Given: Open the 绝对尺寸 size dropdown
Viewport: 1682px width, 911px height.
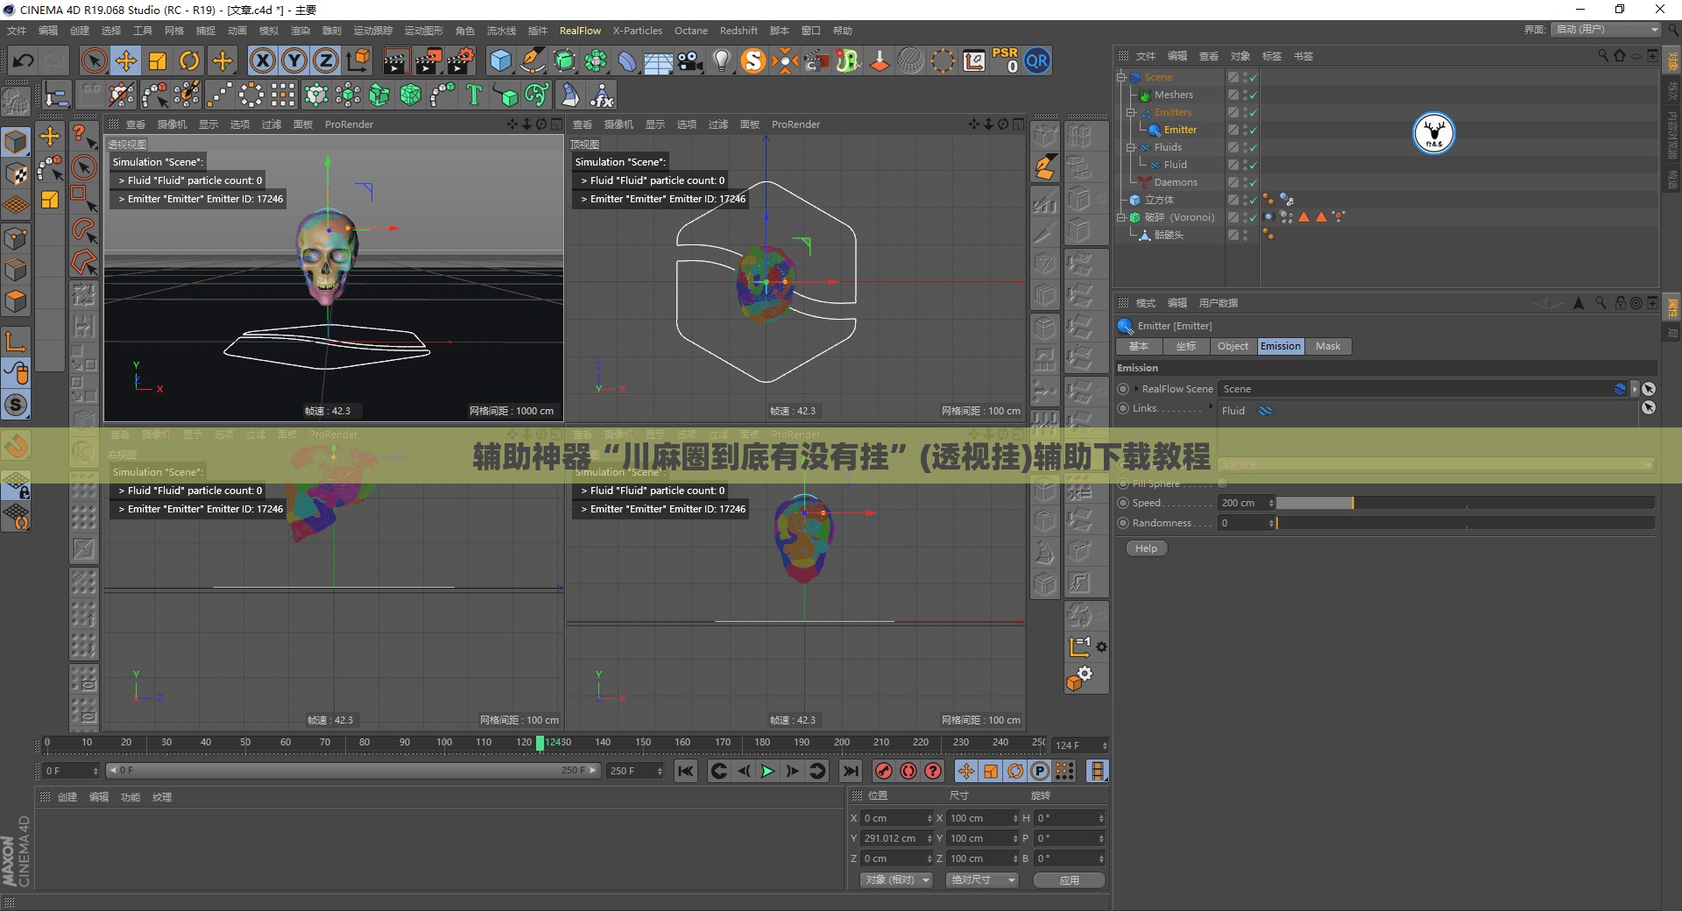Looking at the screenshot, I should point(982,879).
